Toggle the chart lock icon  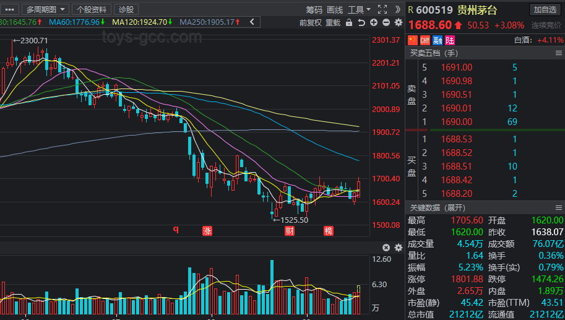349,22
